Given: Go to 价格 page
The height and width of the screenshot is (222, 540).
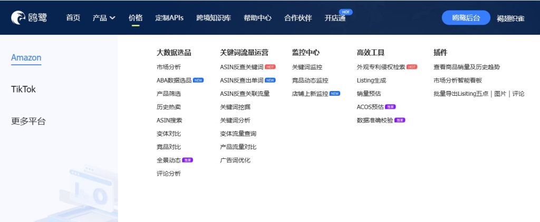Looking at the screenshot, I should pyautogui.click(x=136, y=18).
